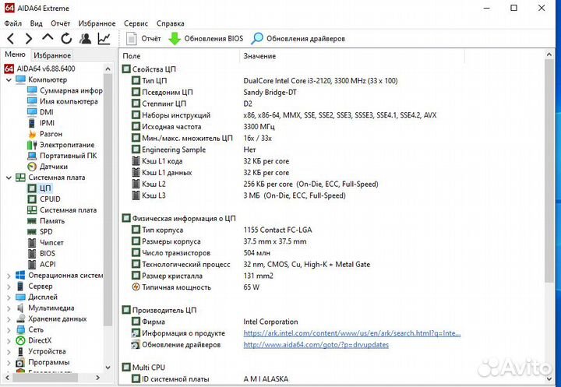The image size is (561, 387).
Task: Open the user management toolbar icon
Action: coord(85,39)
